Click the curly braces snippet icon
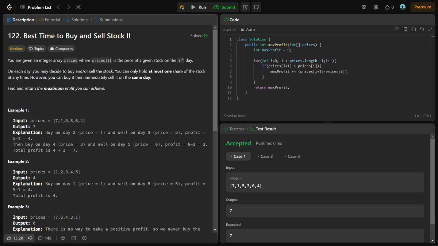The image size is (438, 246). pos(414,30)
